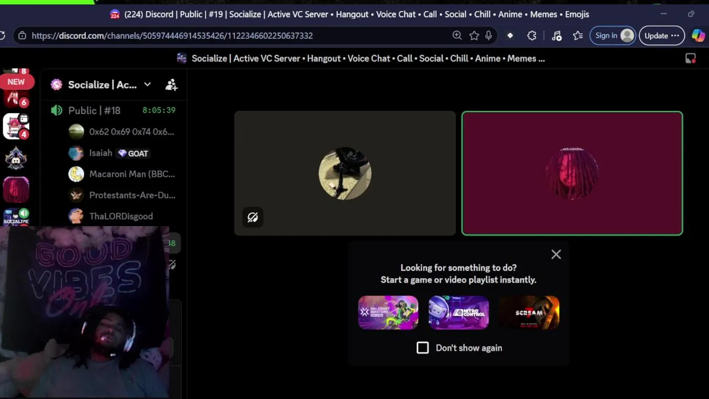
Task: Click the small server icon before header title
Action: coord(182,58)
